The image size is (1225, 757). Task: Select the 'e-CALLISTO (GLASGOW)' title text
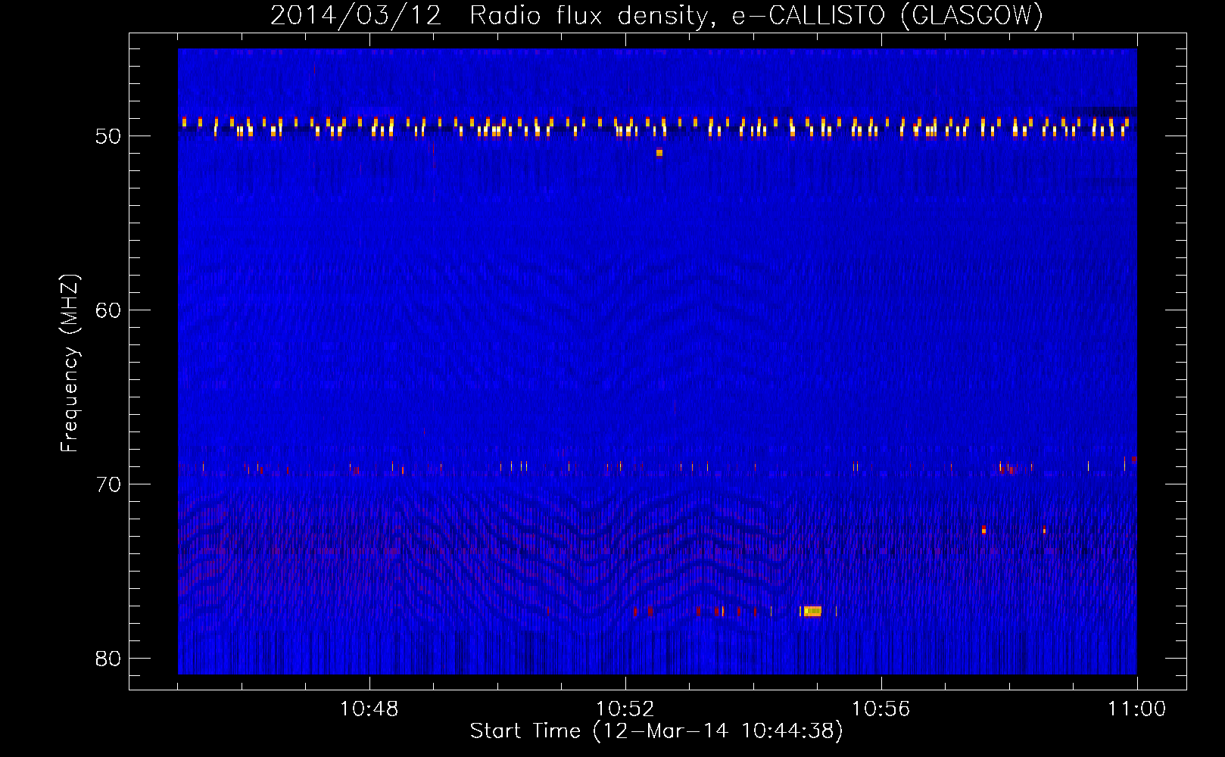coord(887,15)
